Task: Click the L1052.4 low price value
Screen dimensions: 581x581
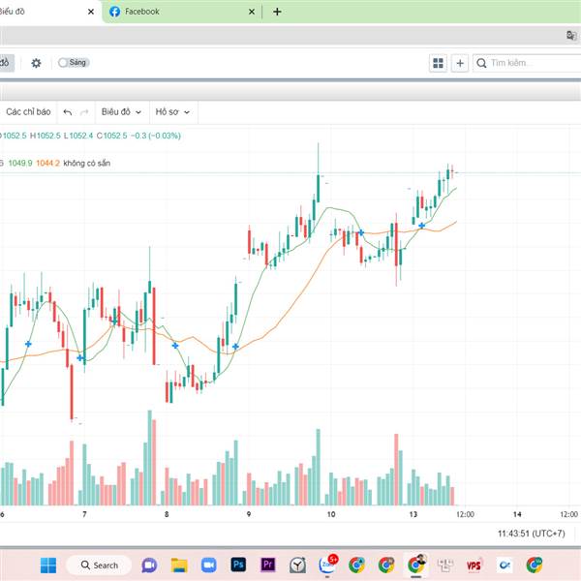Action: (78, 136)
